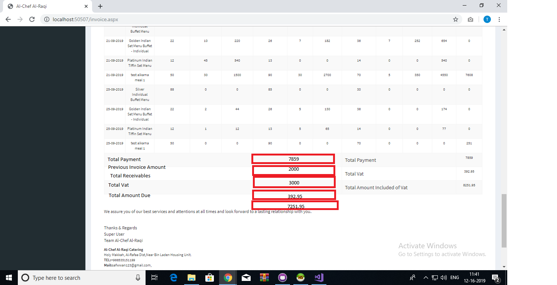557x285 pixels.
Task: Open Microsoft Edge from the taskbar
Action: (x=173, y=278)
